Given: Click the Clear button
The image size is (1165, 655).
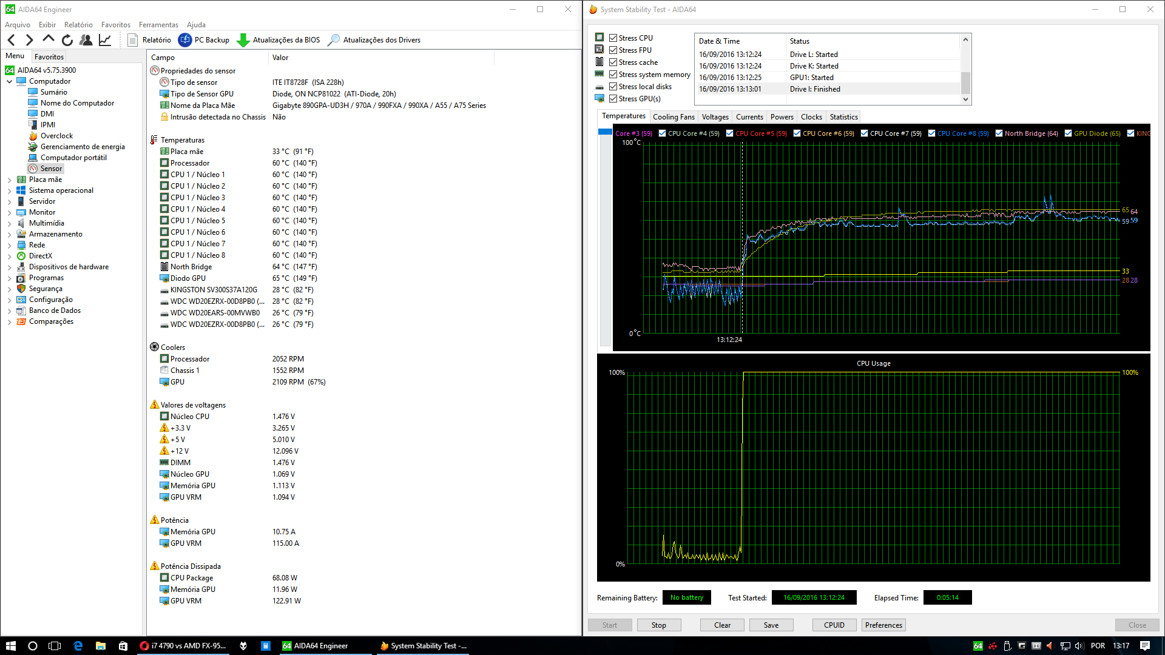Looking at the screenshot, I should (722, 625).
